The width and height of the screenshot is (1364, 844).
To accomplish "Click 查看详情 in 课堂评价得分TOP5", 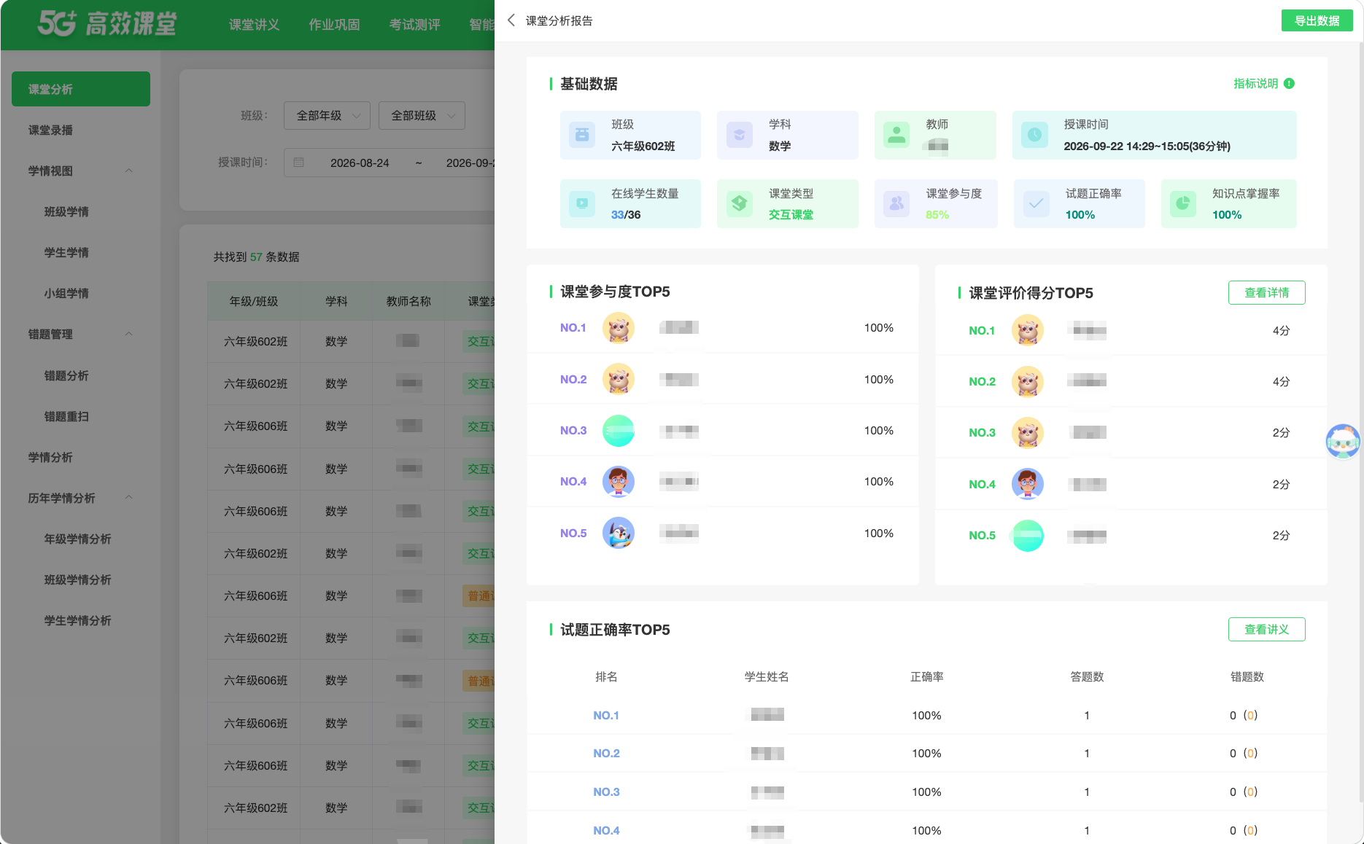I will (x=1266, y=292).
